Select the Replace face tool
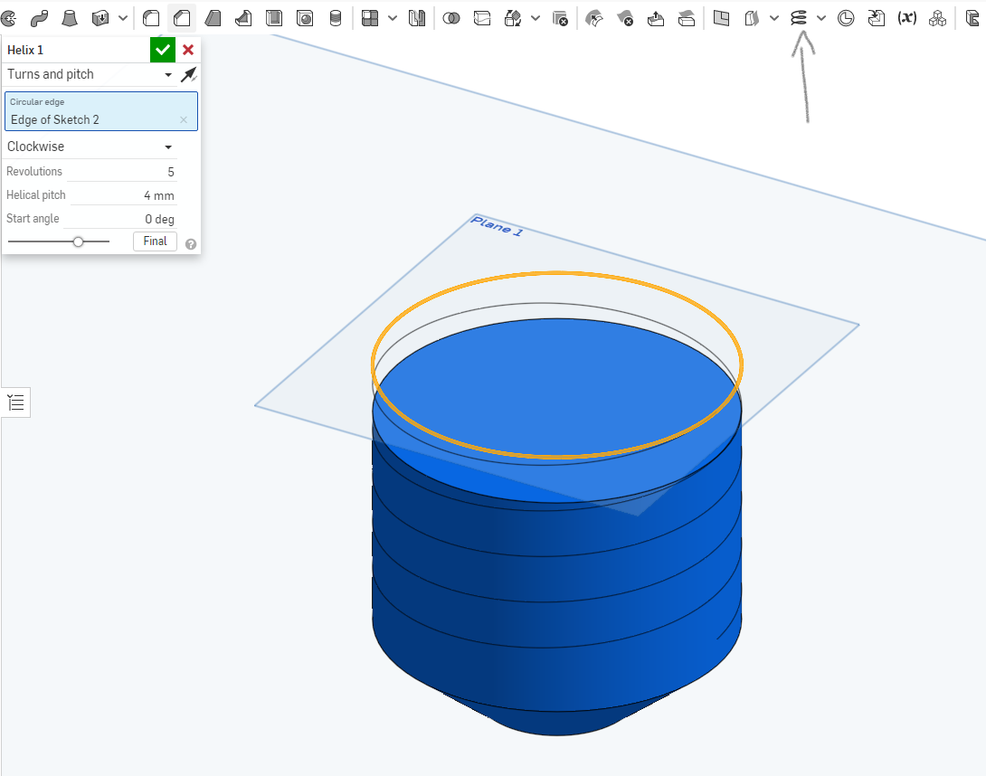 coord(686,18)
